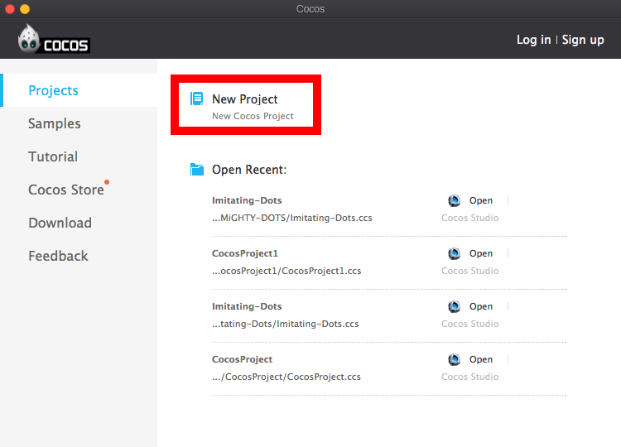Click Cocos Studio icon for MiGHTY-DOTS Imitating-Dots

[455, 200]
